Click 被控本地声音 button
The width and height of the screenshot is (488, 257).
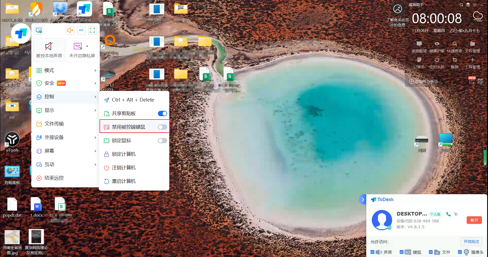coord(49,50)
